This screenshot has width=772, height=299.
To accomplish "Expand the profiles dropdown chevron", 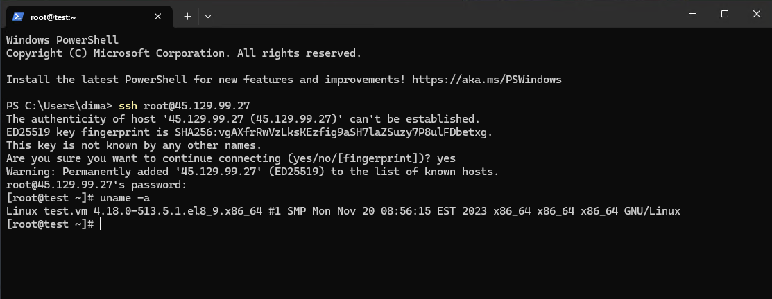I will coord(208,16).
